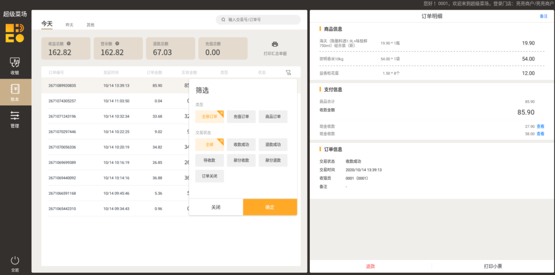Screen dimensions: 555x275
Task: Select the 充值订单 type filter
Action: (x=241, y=116)
